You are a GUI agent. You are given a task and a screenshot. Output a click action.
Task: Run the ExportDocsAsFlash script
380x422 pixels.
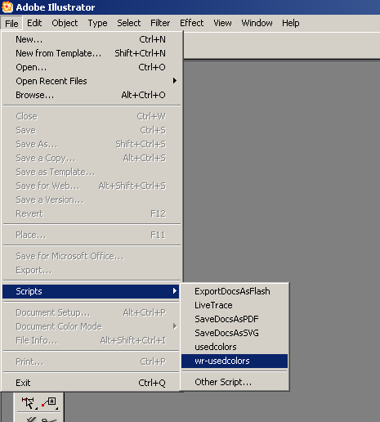pos(235,291)
